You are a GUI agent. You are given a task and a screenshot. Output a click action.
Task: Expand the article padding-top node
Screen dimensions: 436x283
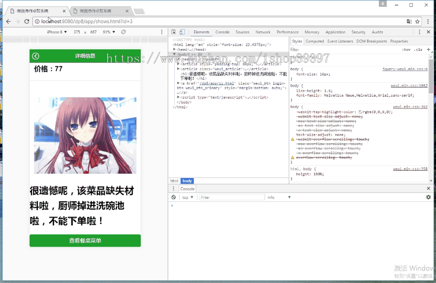pyautogui.click(x=178, y=64)
